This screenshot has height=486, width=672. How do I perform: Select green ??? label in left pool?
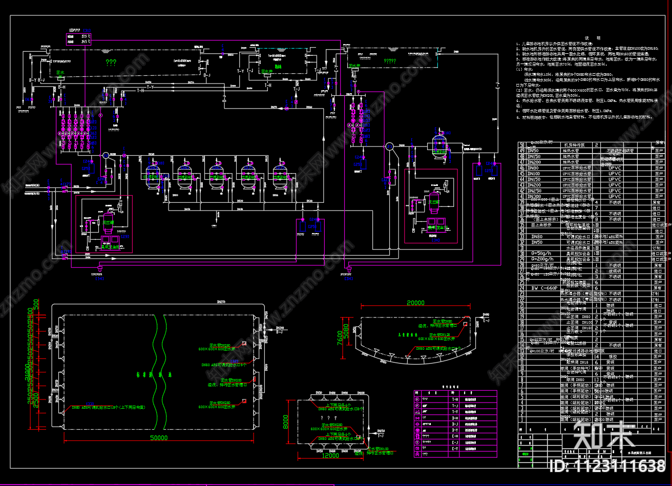111,63
